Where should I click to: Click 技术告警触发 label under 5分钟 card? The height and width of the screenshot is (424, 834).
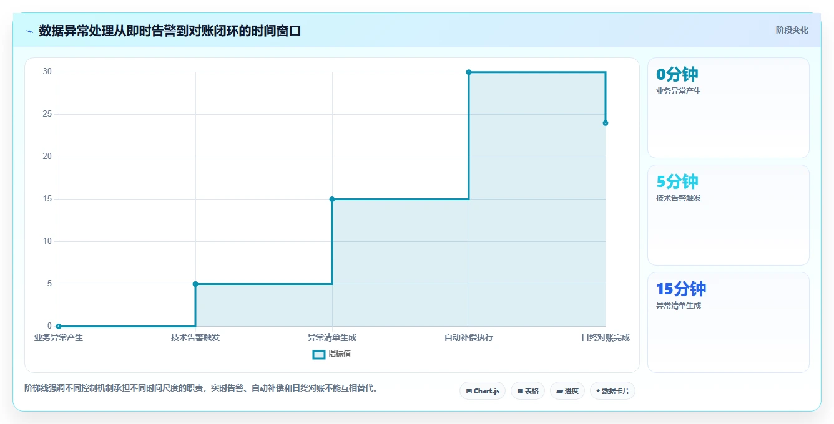tap(679, 198)
